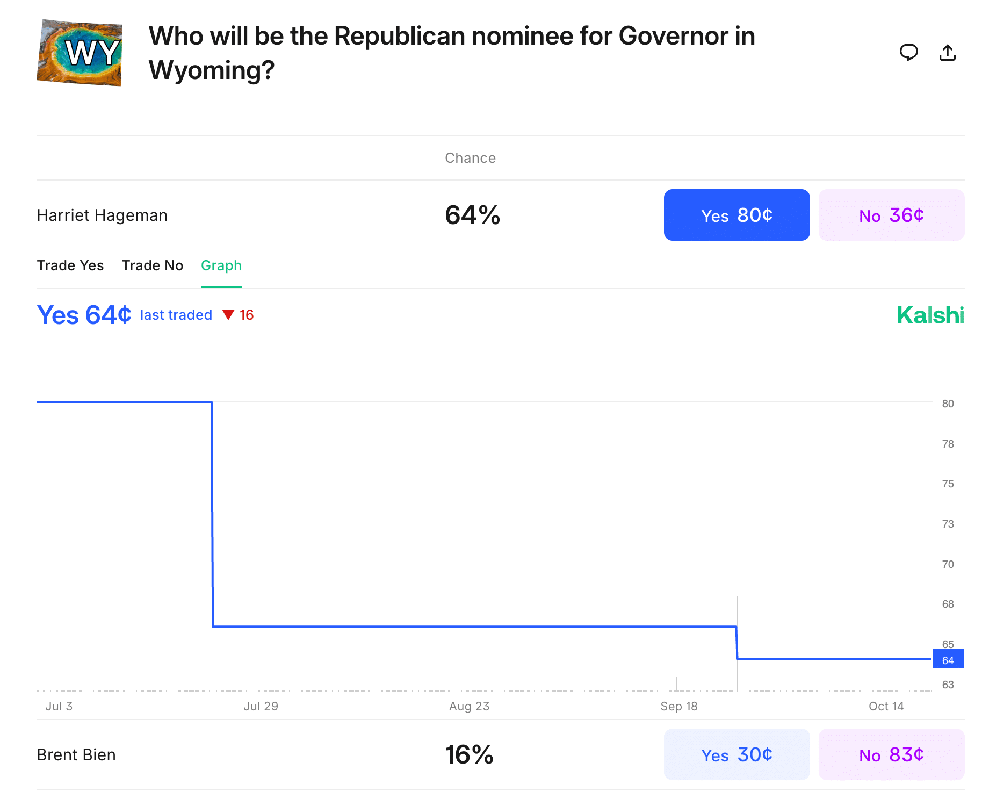
Task: Click the blue 64 price marker on graph
Action: 948,660
